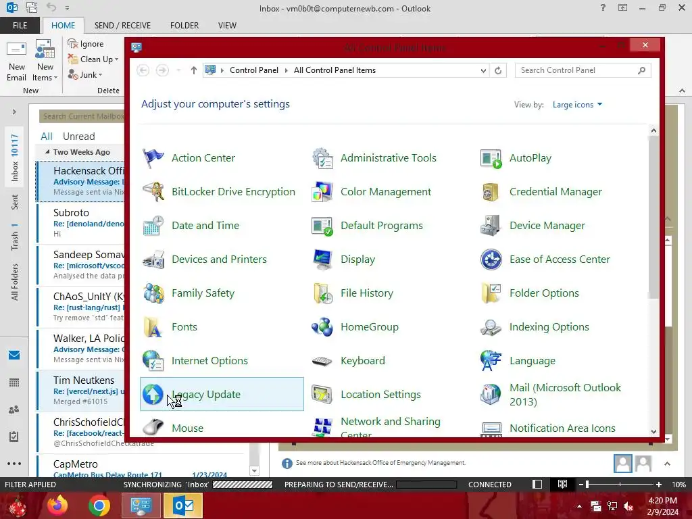The width and height of the screenshot is (692, 519).
Task: Open Mail (Microsoft Outlook 2013) icon
Action: (491, 395)
